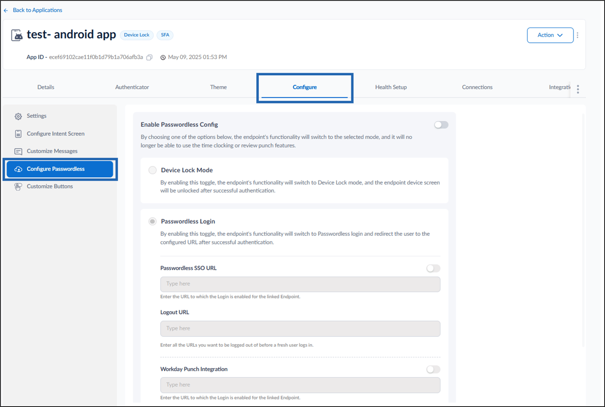
Task: Select the Configure tab
Action: click(x=305, y=87)
